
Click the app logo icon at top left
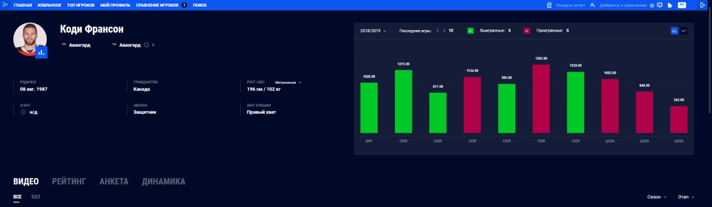5,5
